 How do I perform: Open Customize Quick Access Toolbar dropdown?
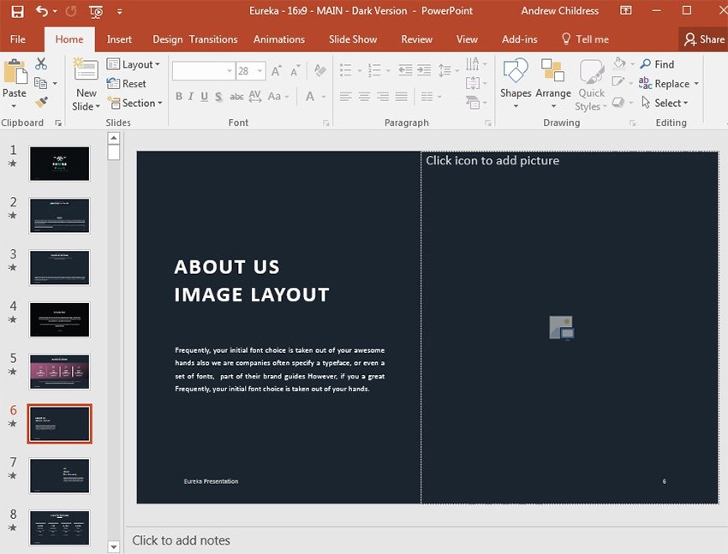(x=120, y=12)
